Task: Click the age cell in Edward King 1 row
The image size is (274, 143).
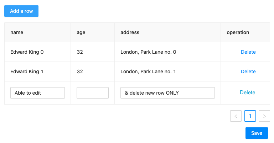Action: (80, 71)
